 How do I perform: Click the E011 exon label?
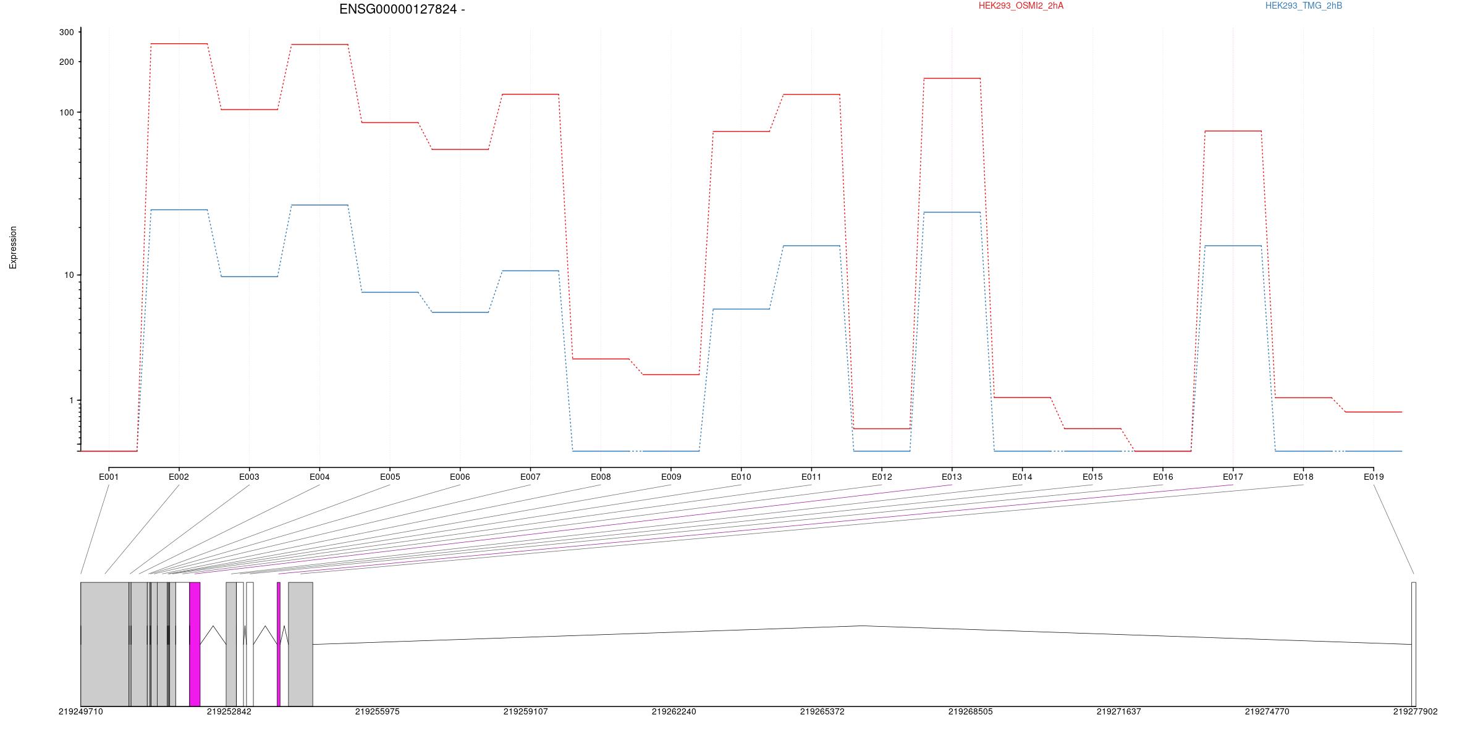click(x=811, y=477)
